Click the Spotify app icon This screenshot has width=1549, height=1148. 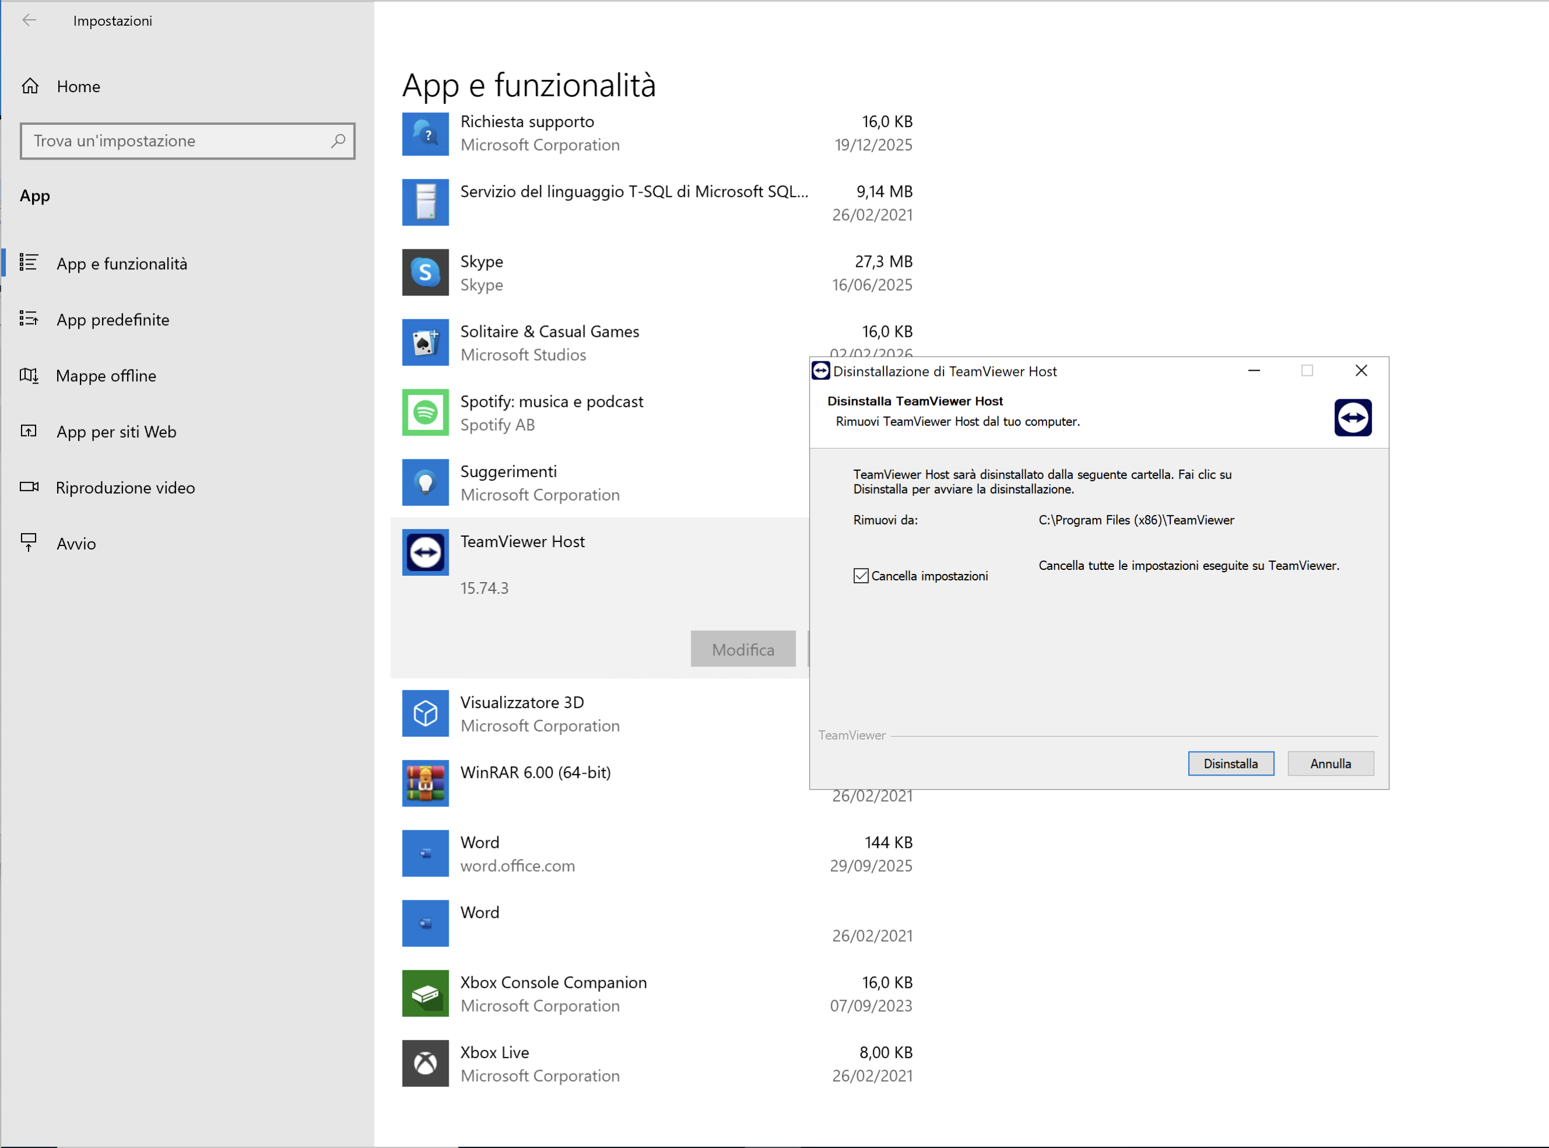(425, 413)
